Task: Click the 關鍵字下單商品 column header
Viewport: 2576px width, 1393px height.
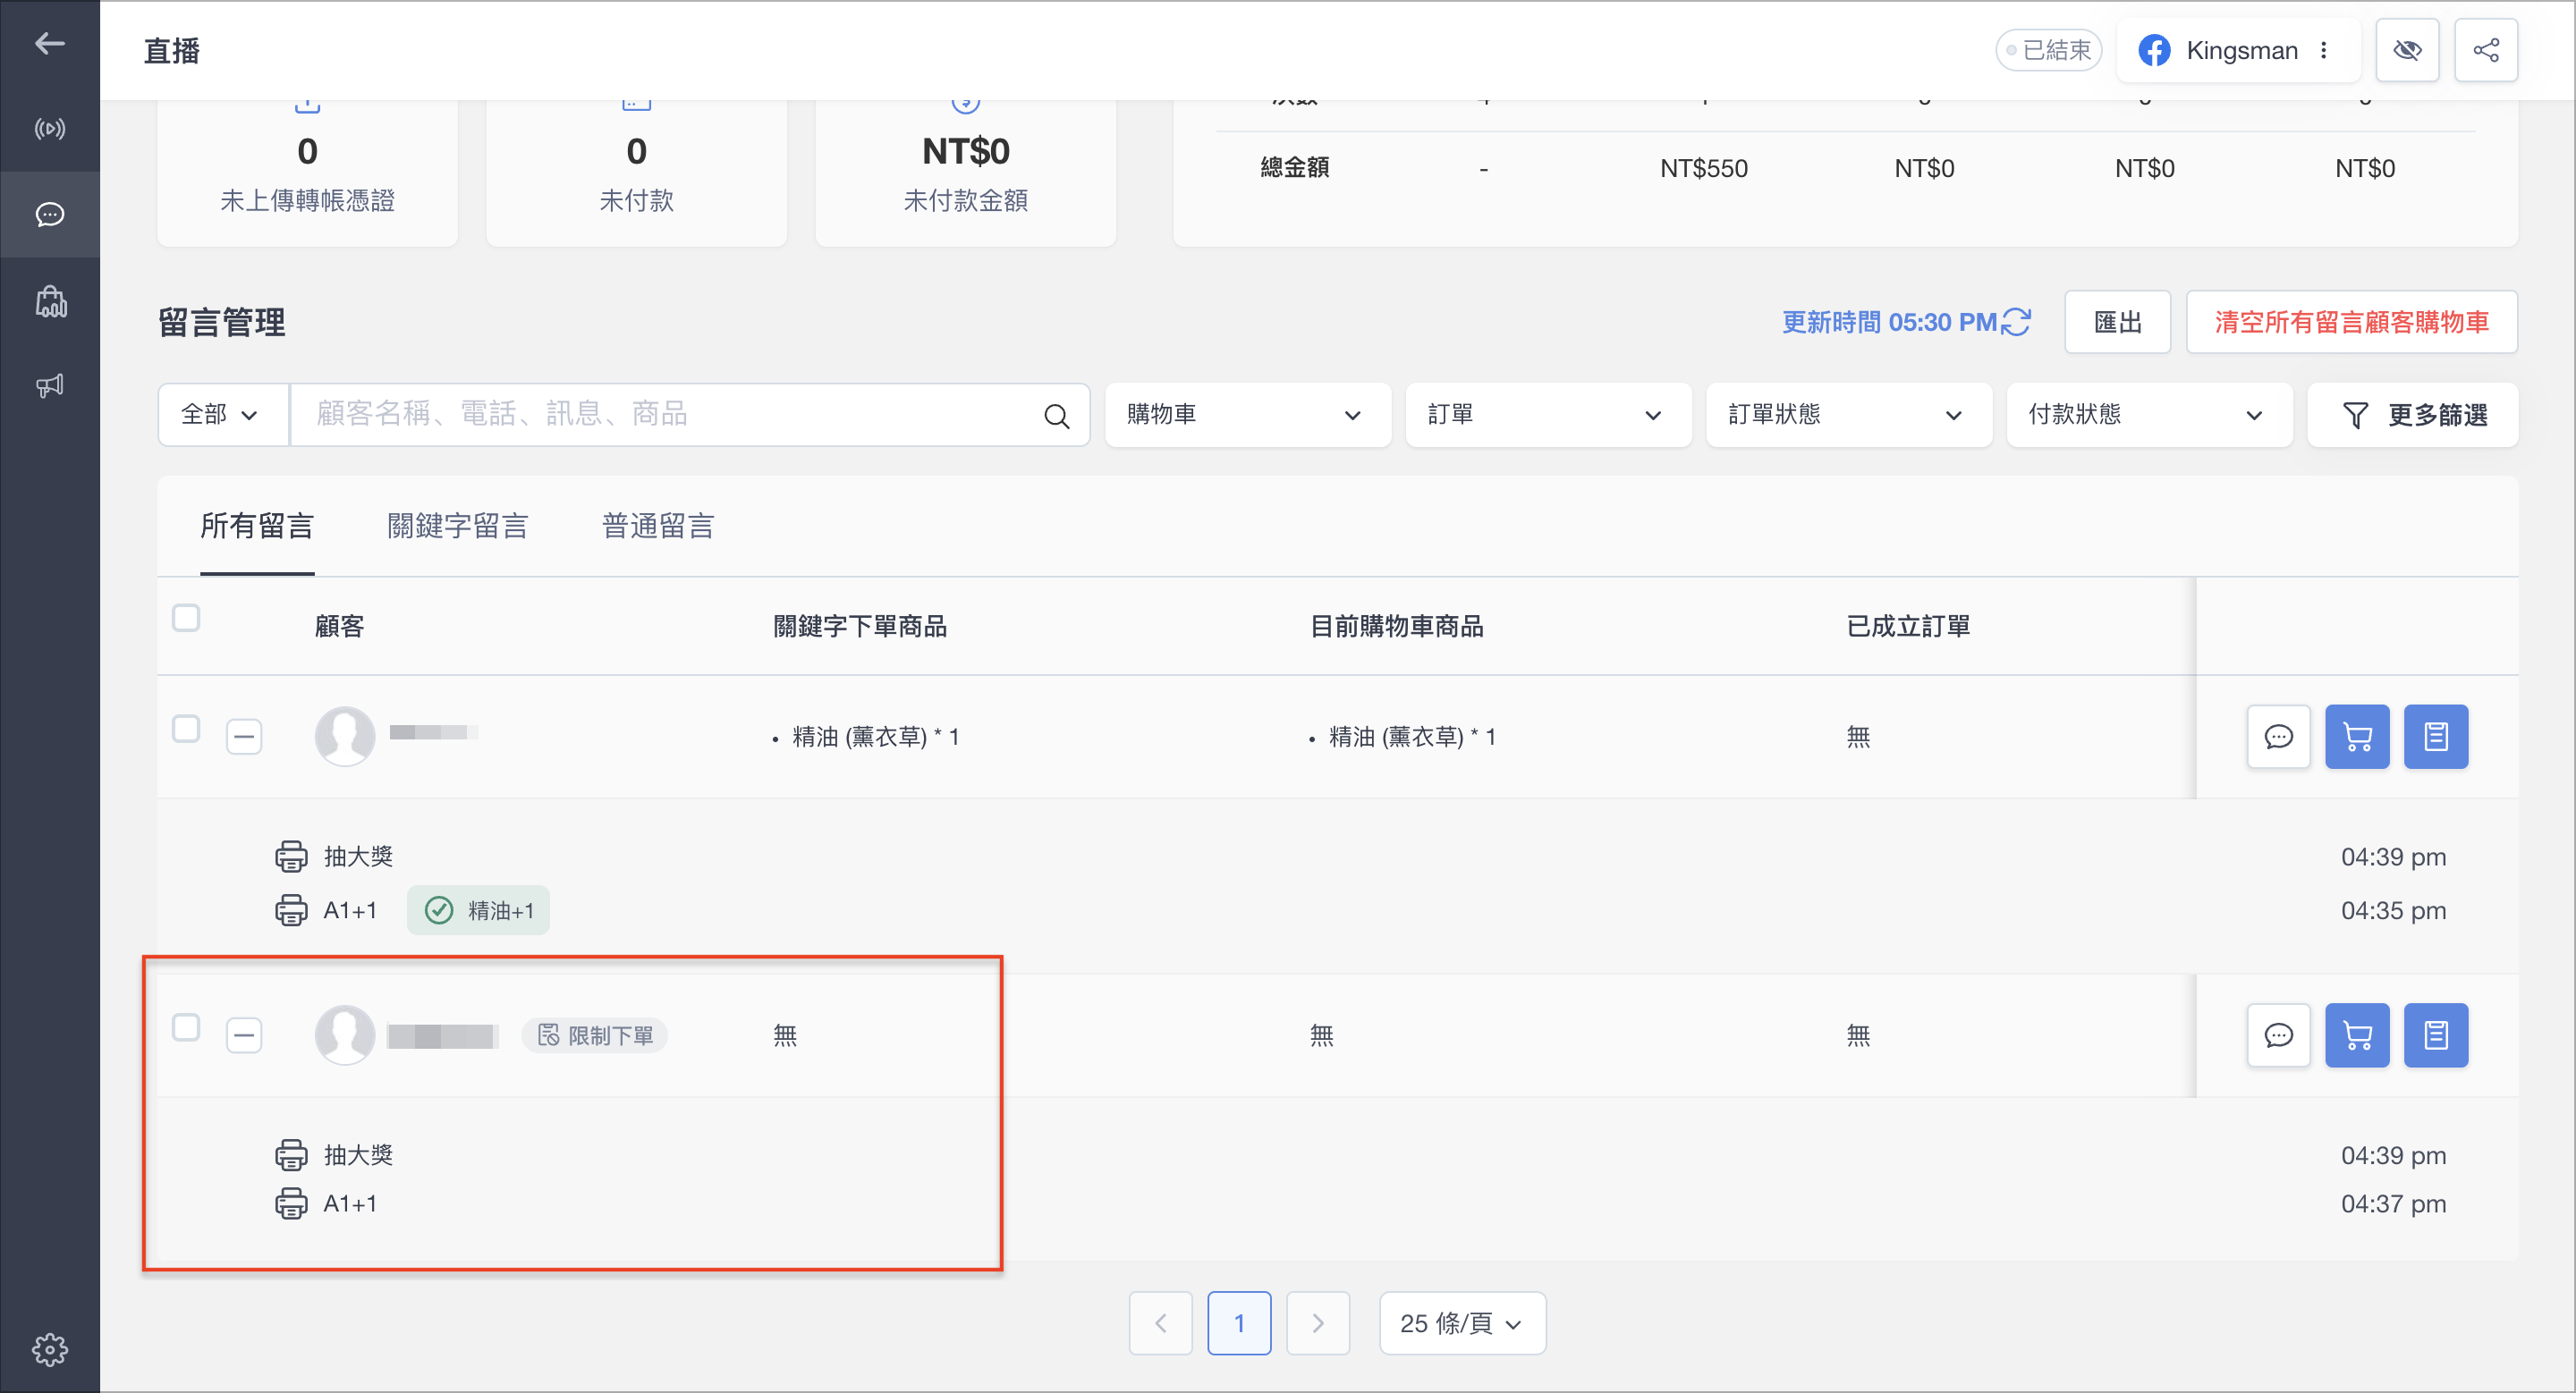Action: pyautogui.click(x=860, y=627)
